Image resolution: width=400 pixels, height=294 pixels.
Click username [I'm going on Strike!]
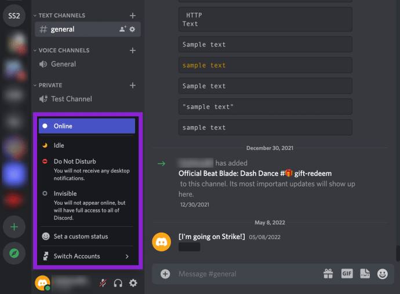212,237
